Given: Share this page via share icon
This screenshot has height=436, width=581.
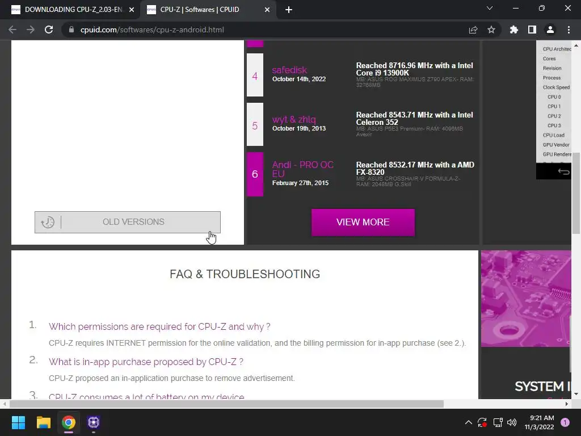Looking at the screenshot, I should point(473,30).
